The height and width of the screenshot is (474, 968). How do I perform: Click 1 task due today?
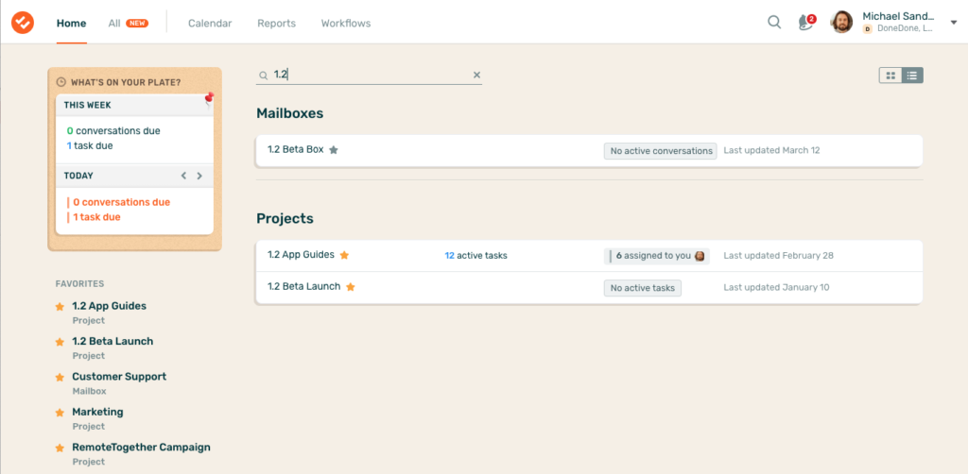[x=97, y=217]
